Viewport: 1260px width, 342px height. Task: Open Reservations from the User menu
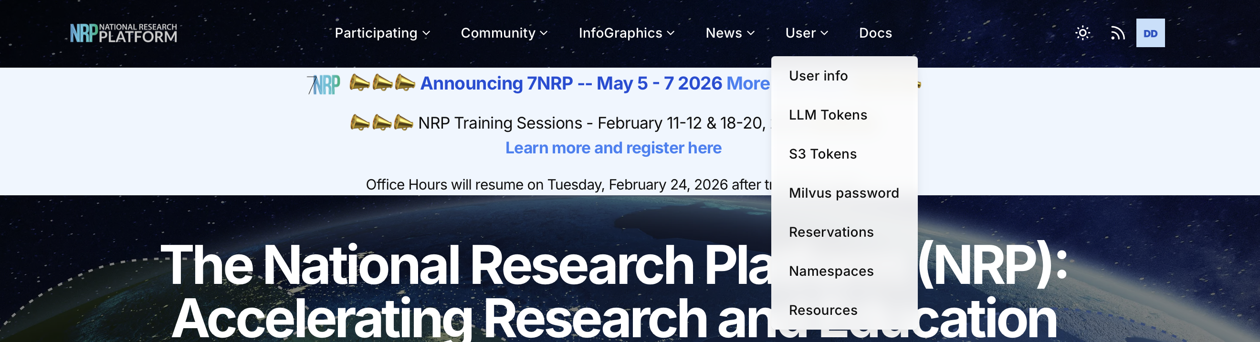tap(830, 232)
